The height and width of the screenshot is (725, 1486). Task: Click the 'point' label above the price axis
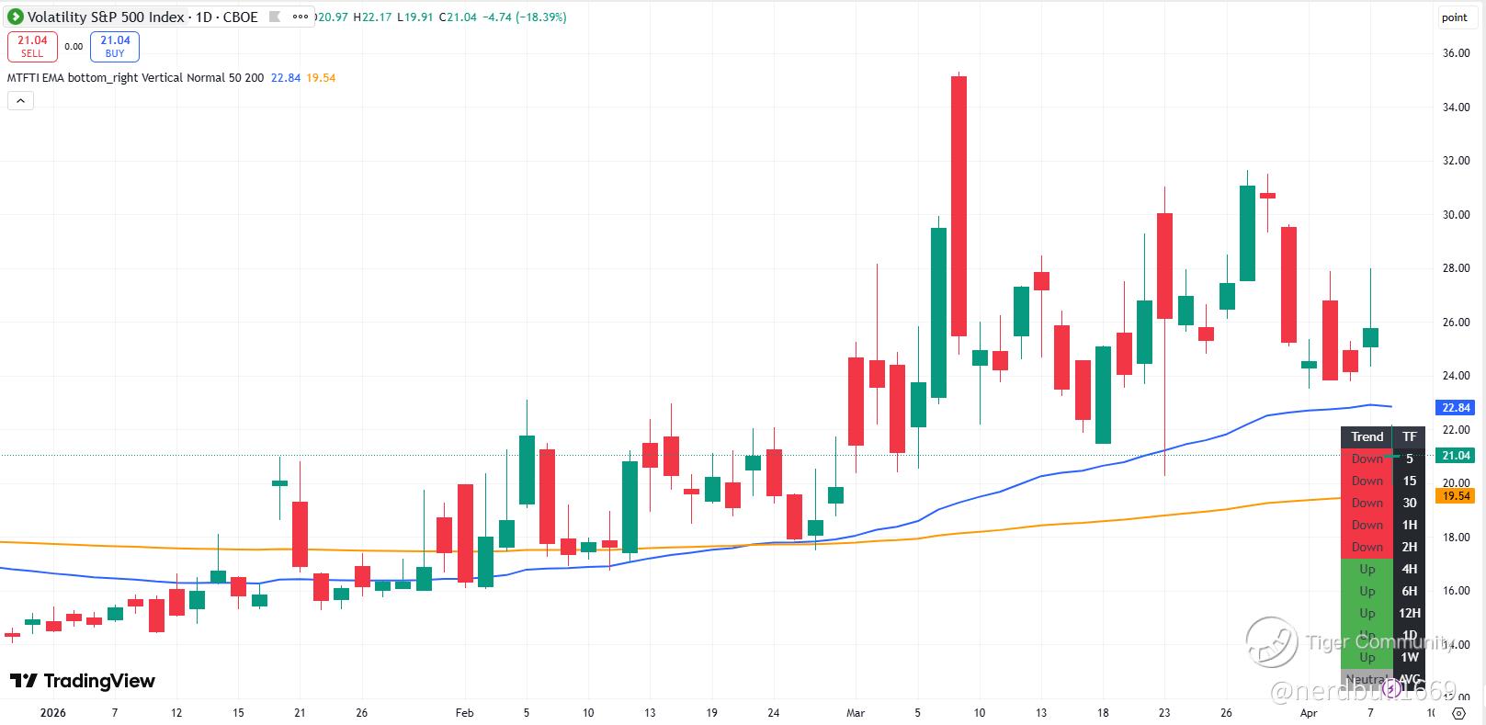tap(1455, 17)
